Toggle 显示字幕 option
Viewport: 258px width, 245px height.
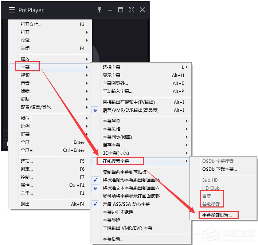click(141, 75)
